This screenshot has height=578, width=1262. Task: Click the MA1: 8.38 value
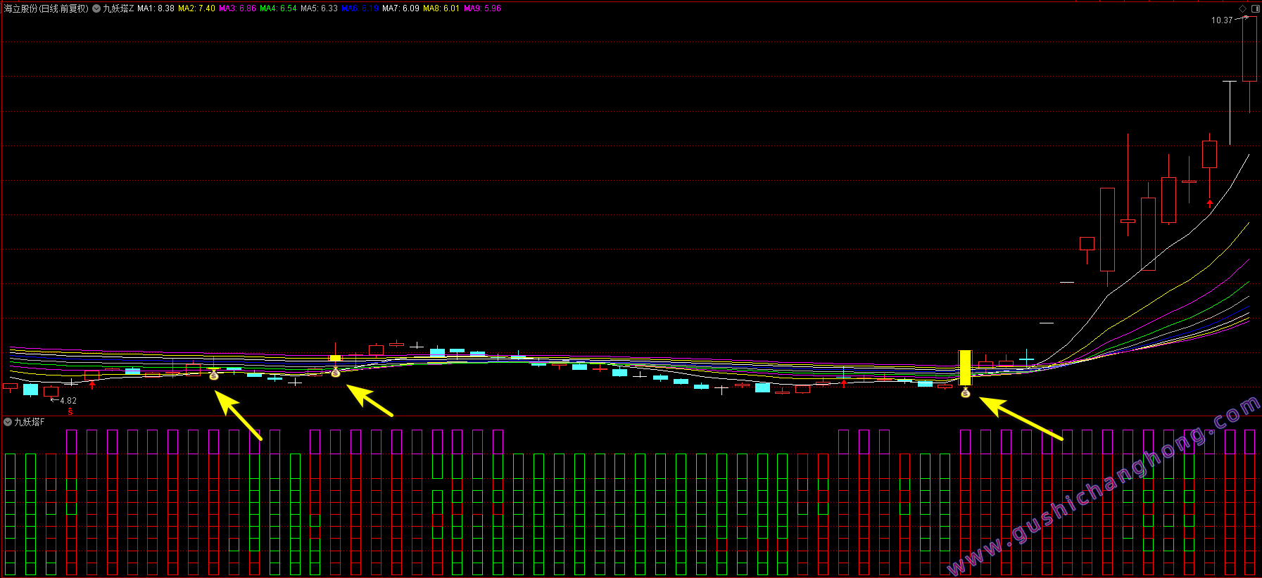[156, 8]
